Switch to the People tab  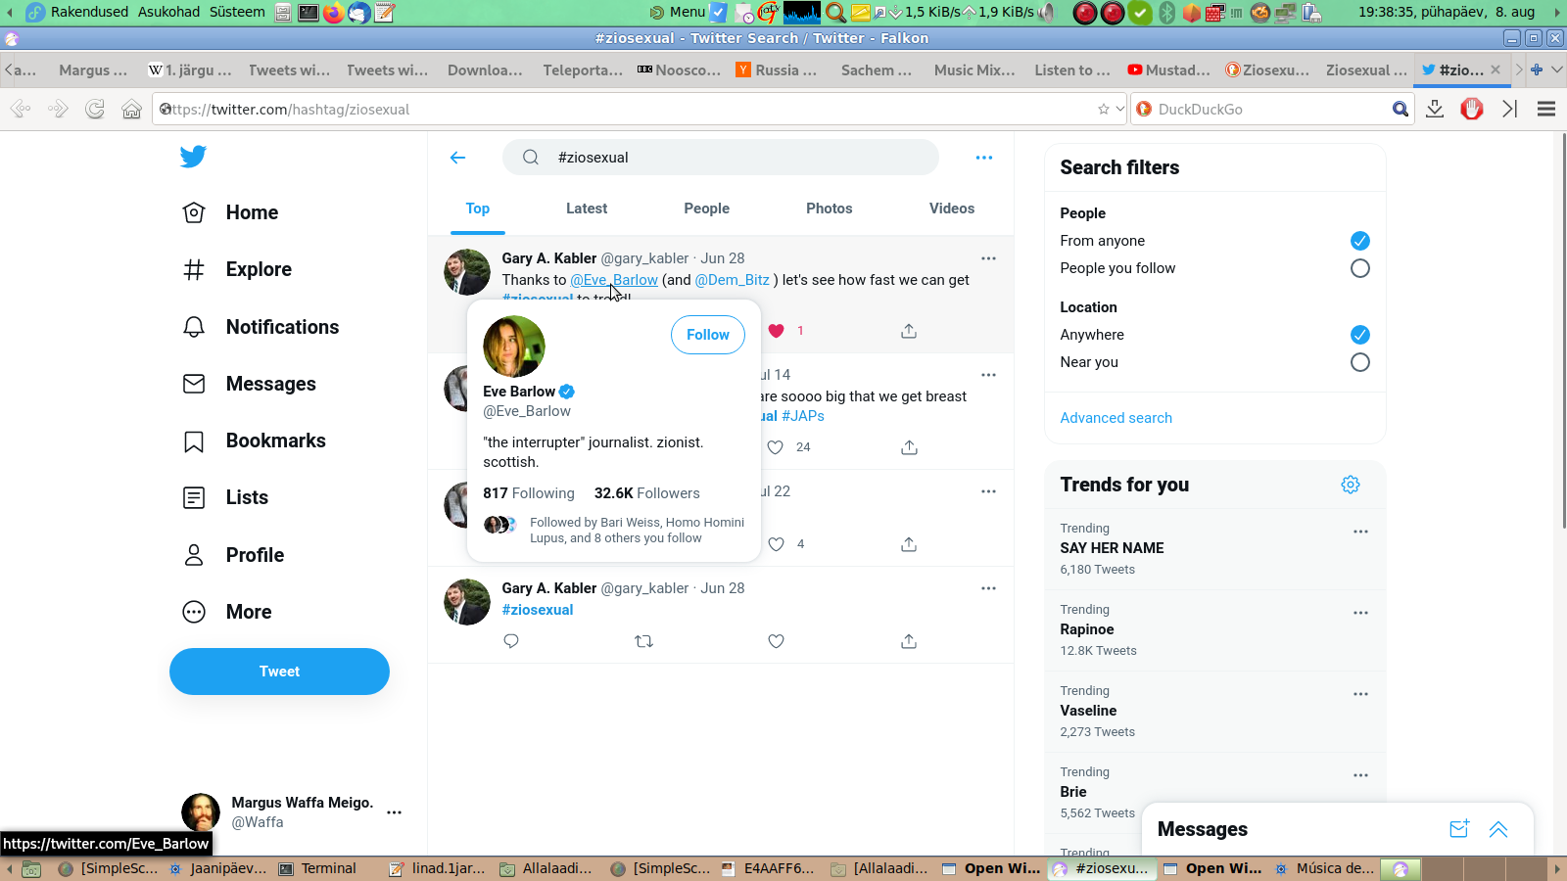coord(706,209)
